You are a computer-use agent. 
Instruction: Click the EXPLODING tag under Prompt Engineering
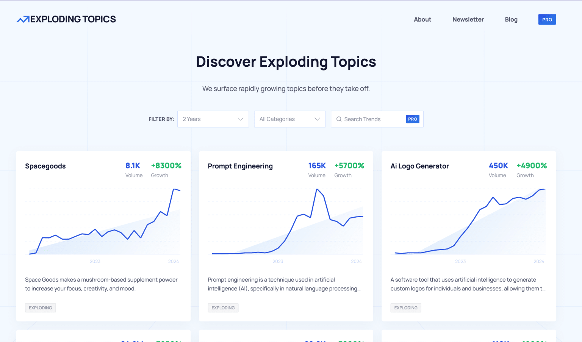(223, 307)
